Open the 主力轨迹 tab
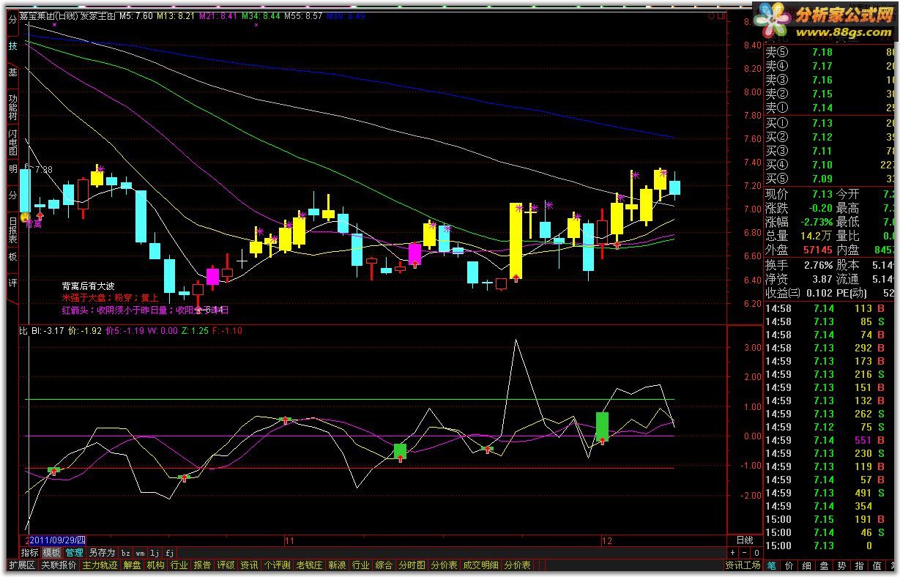This screenshot has height=577, width=900. [x=100, y=565]
